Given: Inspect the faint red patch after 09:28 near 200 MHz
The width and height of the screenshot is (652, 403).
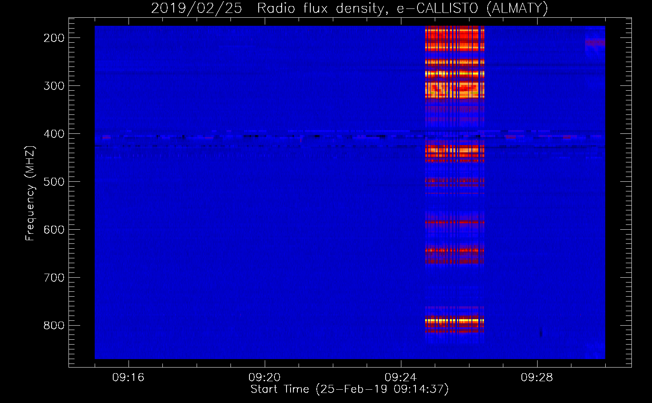Looking at the screenshot, I should pyautogui.click(x=595, y=43).
